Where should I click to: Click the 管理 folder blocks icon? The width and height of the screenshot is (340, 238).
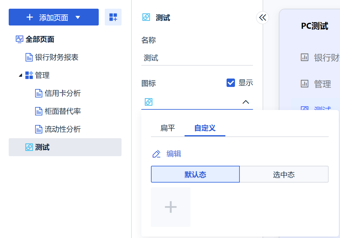[x=29, y=75]
